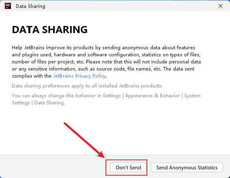Click the 'You can always change this behavior' note
Image resolution: width=230 pixels, height=178 pixels.
coord(106,99)
